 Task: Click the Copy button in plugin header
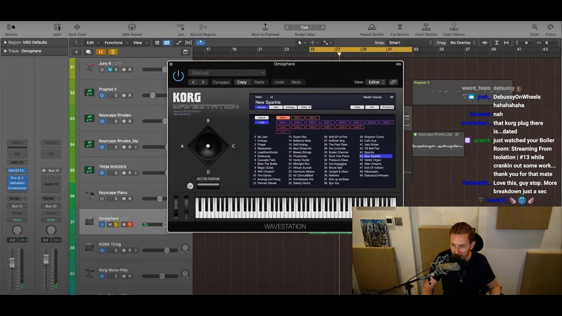pyautogui.click(x=242, y=82)
